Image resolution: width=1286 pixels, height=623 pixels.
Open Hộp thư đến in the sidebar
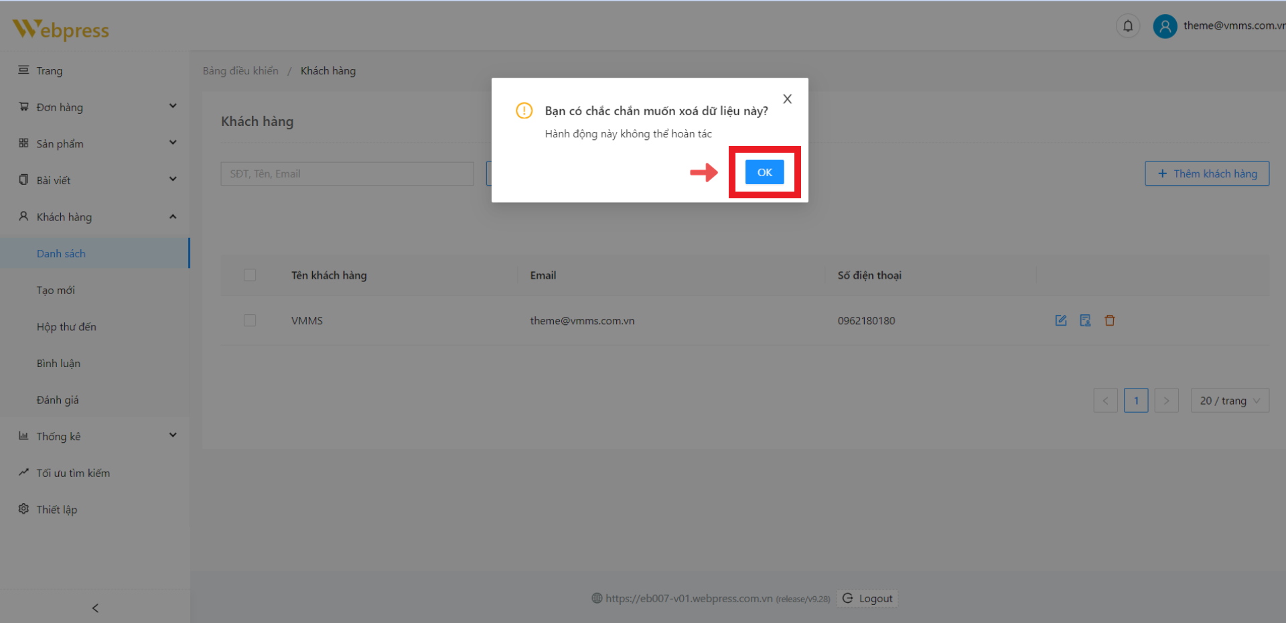66,327
